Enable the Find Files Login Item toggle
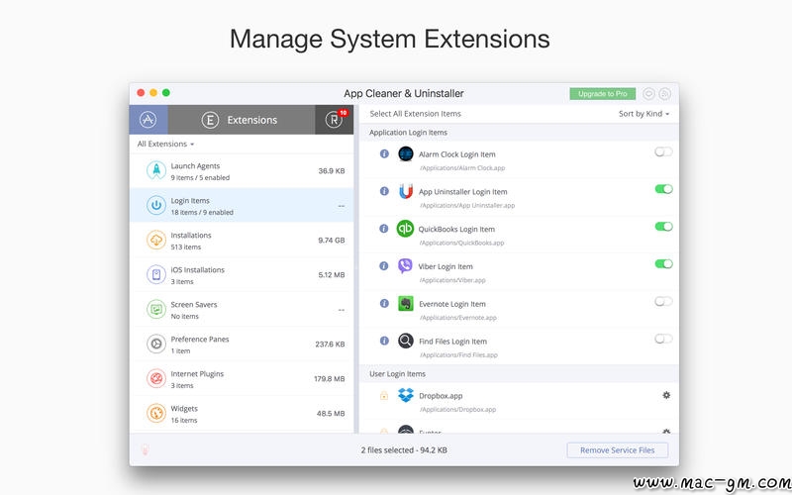Screen dimensions: 792x495 tap(663, 339)
